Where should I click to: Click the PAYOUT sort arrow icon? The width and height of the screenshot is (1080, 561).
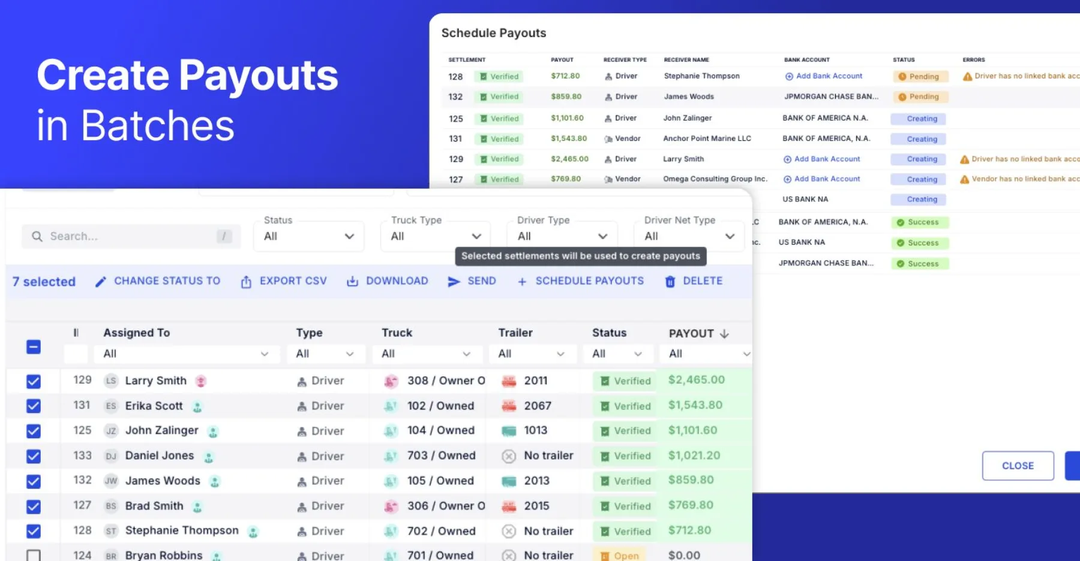click(x=724, y=334)
